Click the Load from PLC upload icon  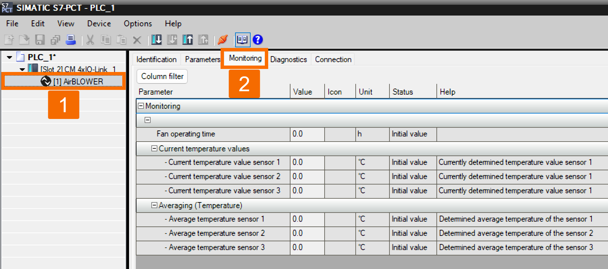tap(188, 40)
